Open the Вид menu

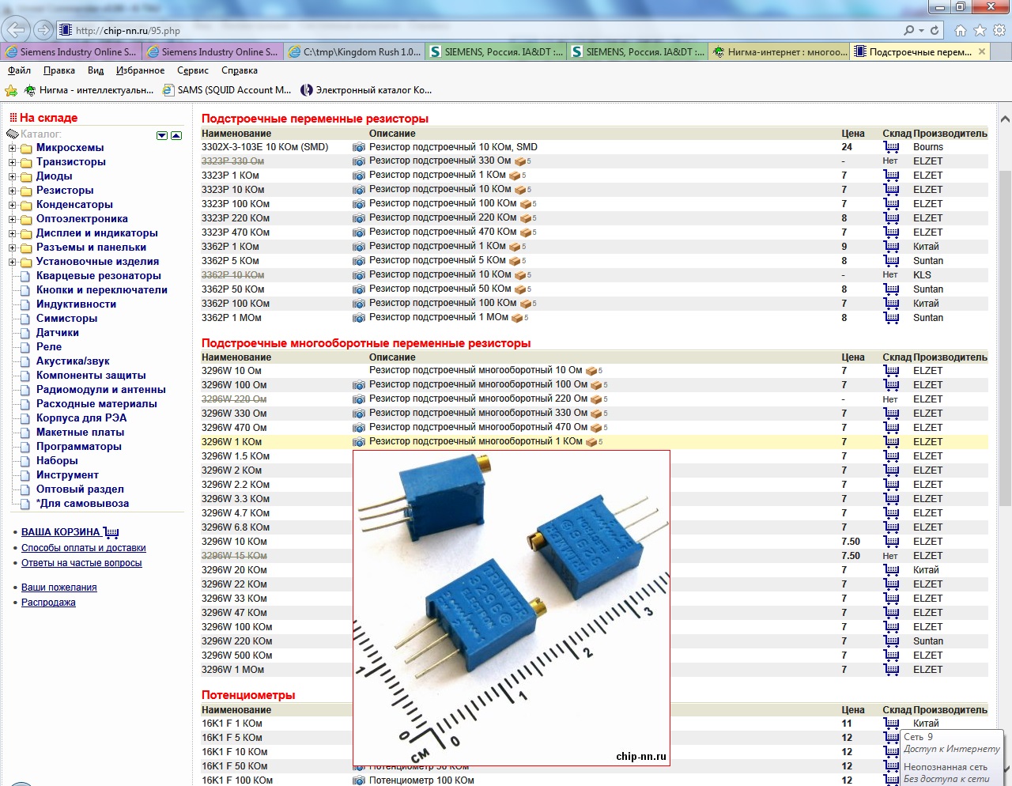(96, 70)
